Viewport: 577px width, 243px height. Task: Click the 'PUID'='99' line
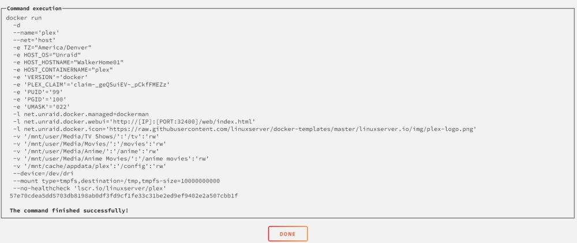pos(38,92)
